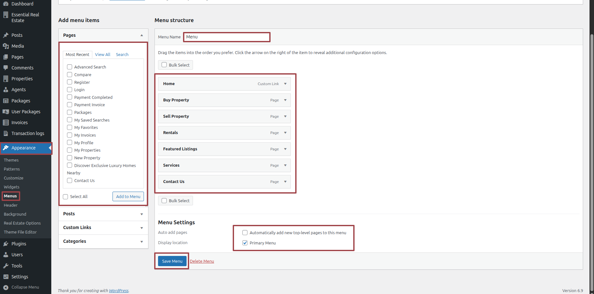This screenshot has width=594, height=294.
Task: Expand the Custom Links panel
Action: (141, 228)
